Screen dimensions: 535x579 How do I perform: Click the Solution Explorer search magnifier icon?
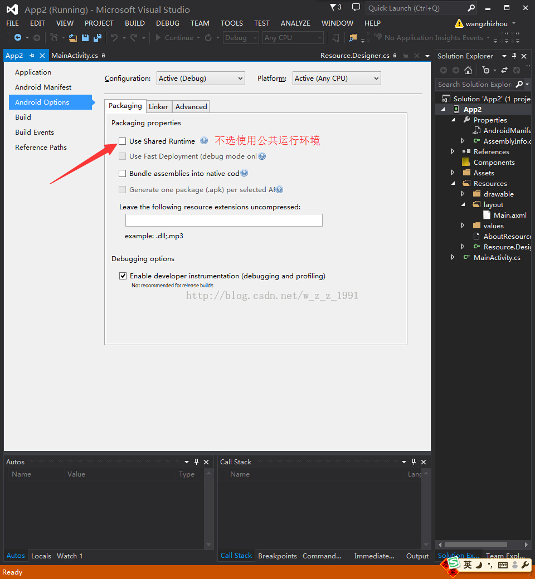point(519,84)
